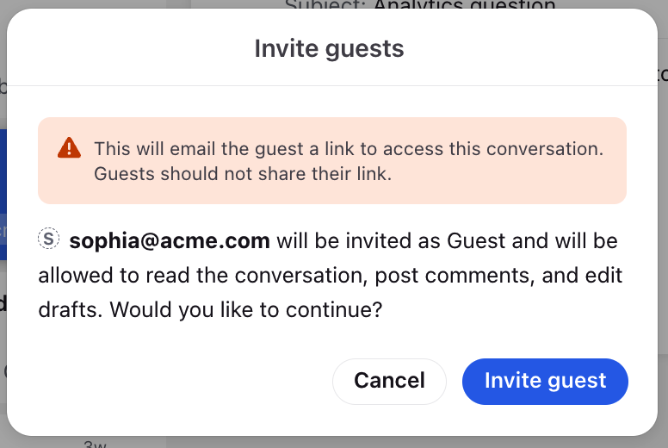Click the word 'drafts' in the message
This screenshot has width=668, height=448.
70,310
